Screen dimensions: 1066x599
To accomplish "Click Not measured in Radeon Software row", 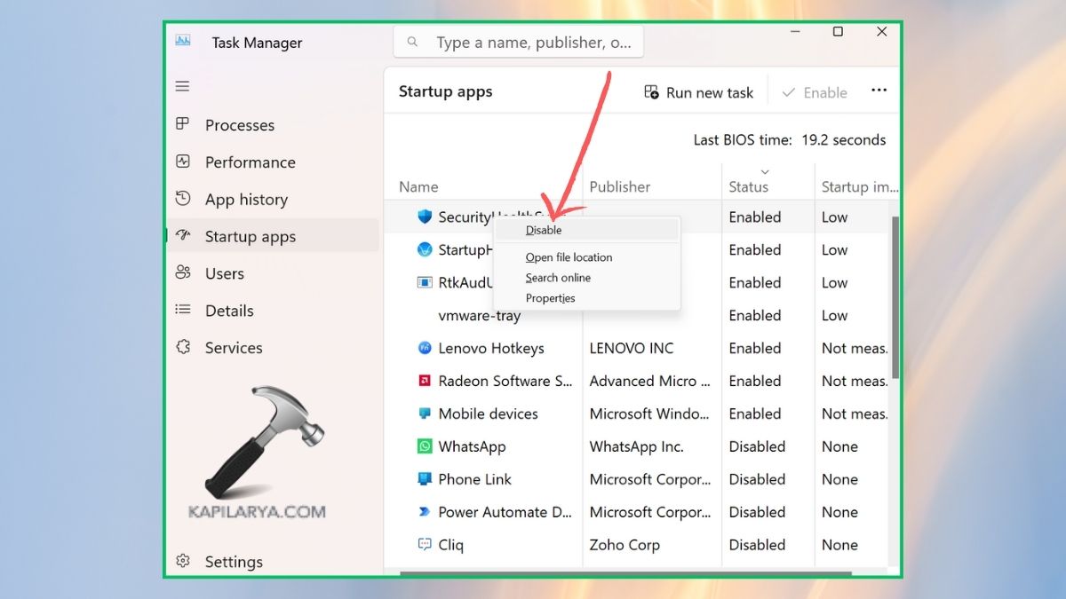I will [855, 381].
